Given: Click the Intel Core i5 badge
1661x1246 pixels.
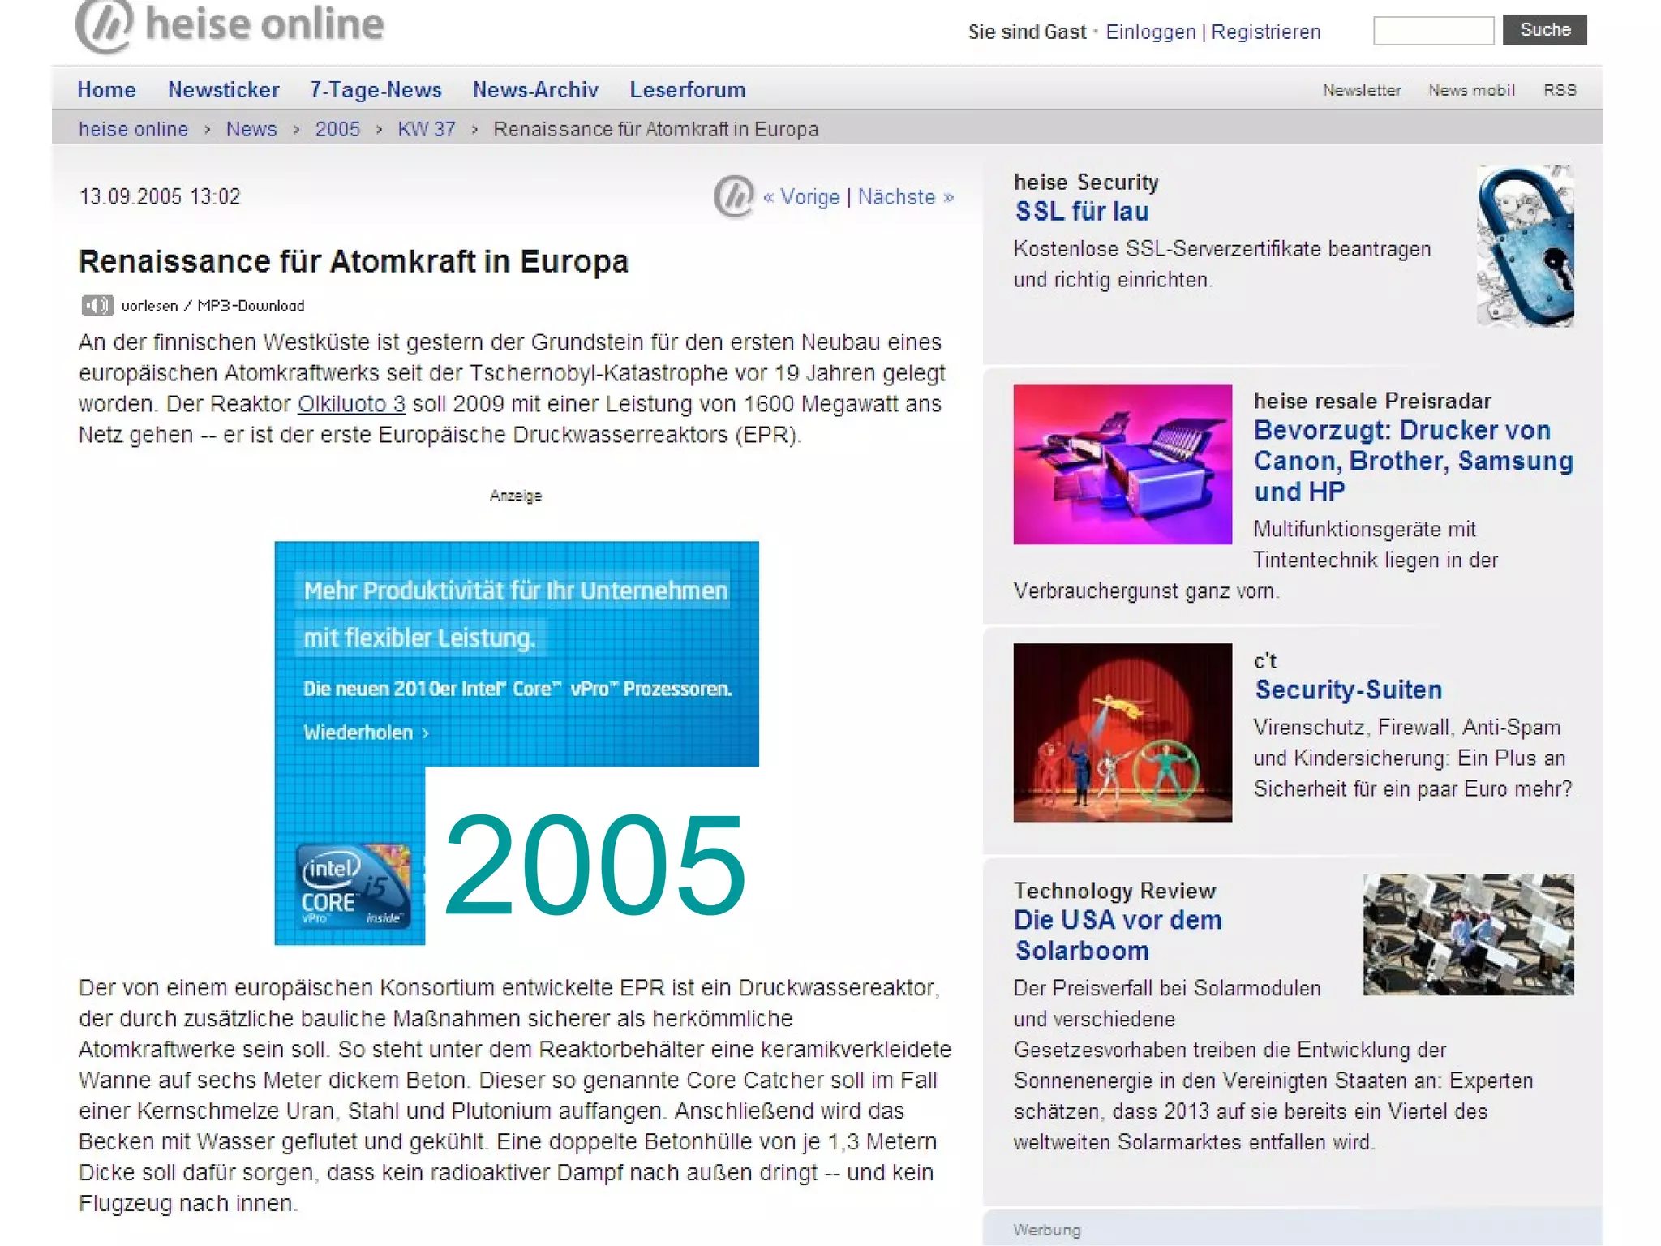Looking at the screenshot, I should pyautogui.click(x=354, y=885).
